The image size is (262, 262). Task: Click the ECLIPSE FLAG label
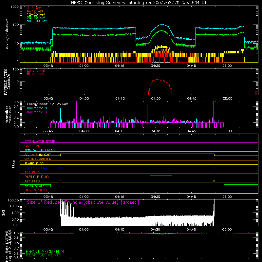[36, 168]
